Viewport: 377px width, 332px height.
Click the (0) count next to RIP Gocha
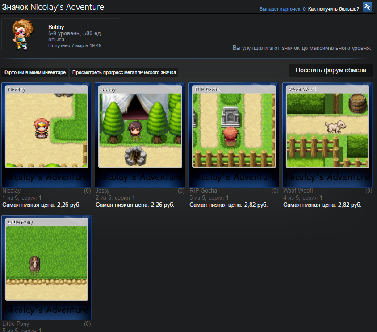click(x=275, y=191)
